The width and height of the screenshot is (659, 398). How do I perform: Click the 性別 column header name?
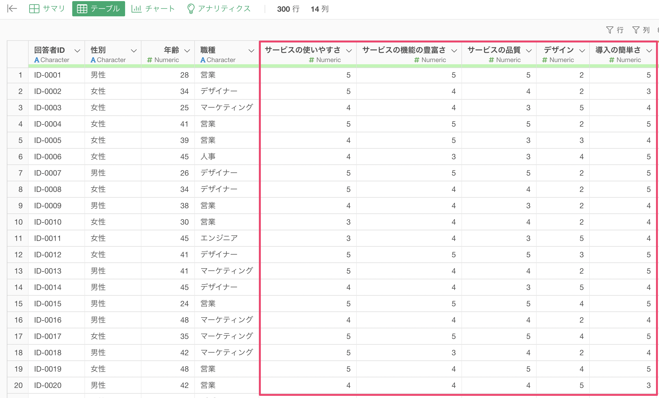click(98, 50)
